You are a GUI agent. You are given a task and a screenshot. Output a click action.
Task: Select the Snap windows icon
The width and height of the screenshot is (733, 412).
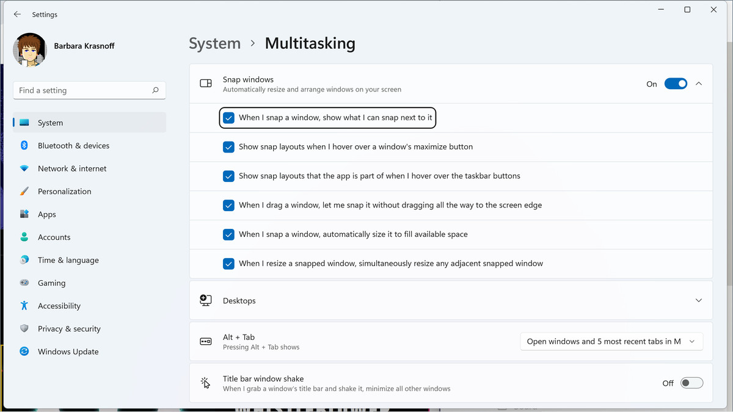pos(205,84)
